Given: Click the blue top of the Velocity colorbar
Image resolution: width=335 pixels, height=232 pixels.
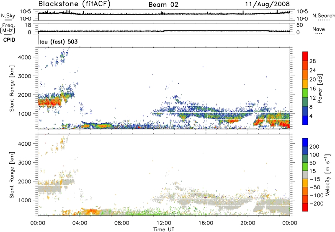Looking at the screenshot, I should [305, 142].
